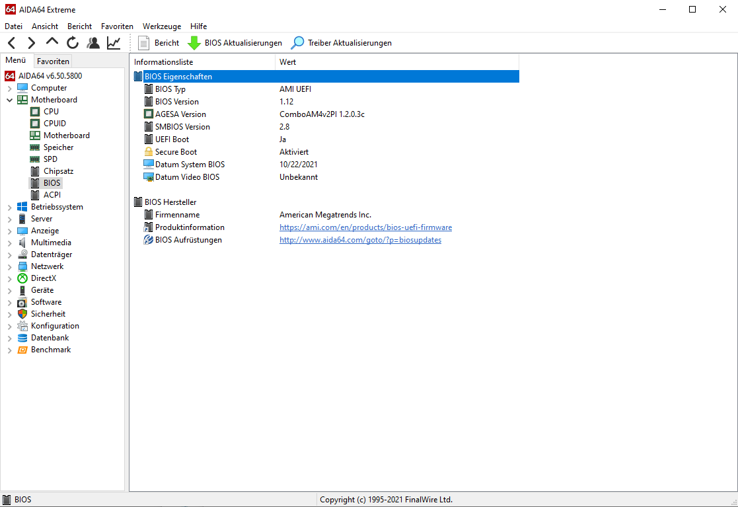Open the Favoriten menu in menu bar
Screen dimensions: 738x507
click(x=117, y=26)
